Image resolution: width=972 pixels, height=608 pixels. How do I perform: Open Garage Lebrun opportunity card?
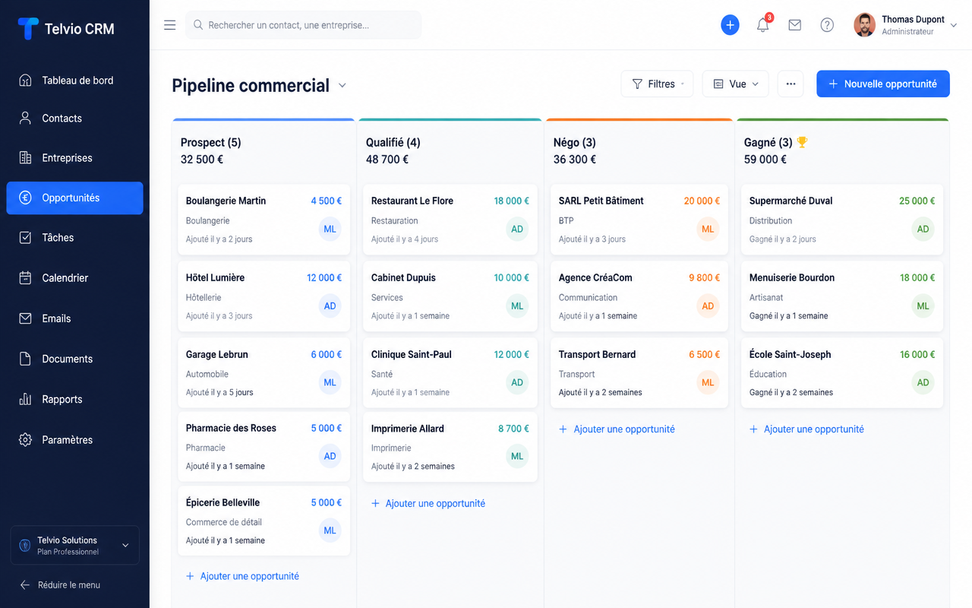(x=264, y=373)
